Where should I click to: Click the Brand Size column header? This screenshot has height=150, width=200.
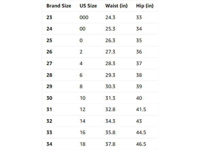click(x=59, y=6)
